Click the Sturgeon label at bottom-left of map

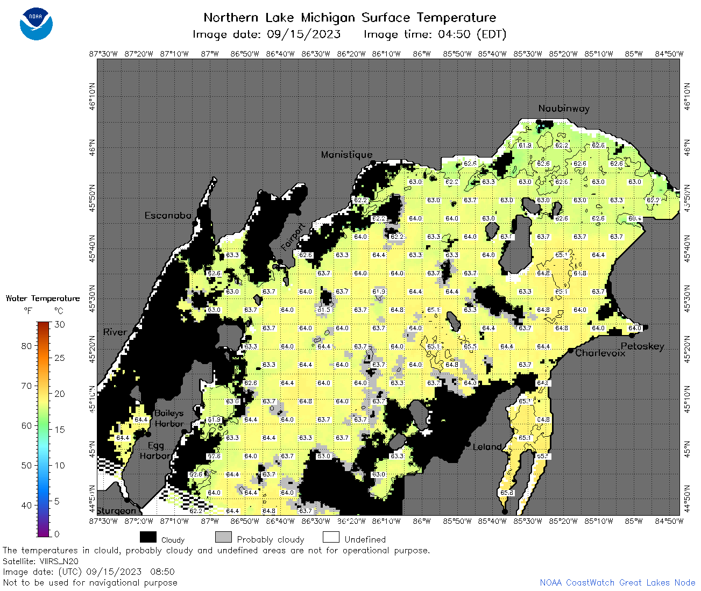pyautogui.click(x=116, y=511)
